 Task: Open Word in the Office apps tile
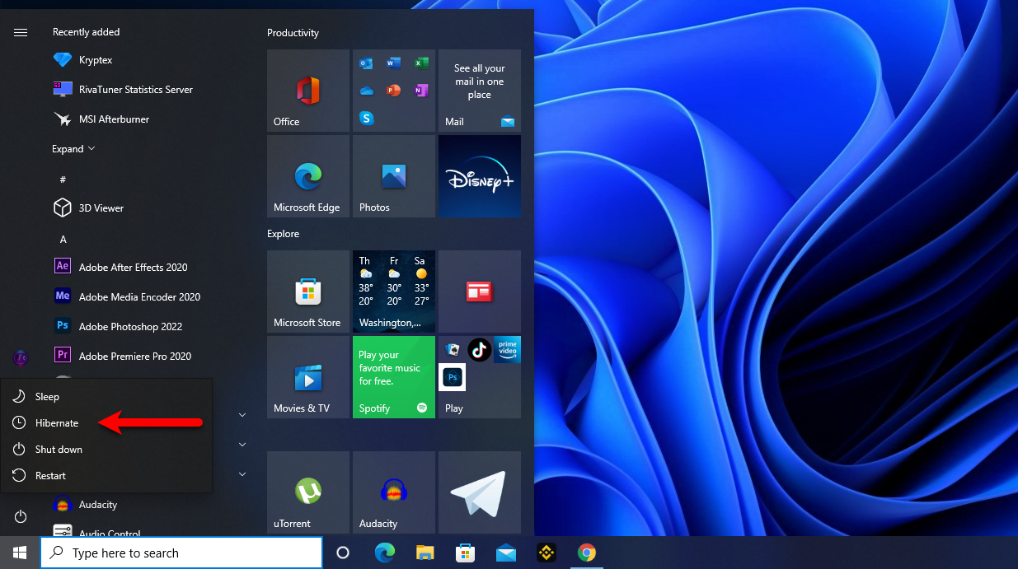coord(394,63)
